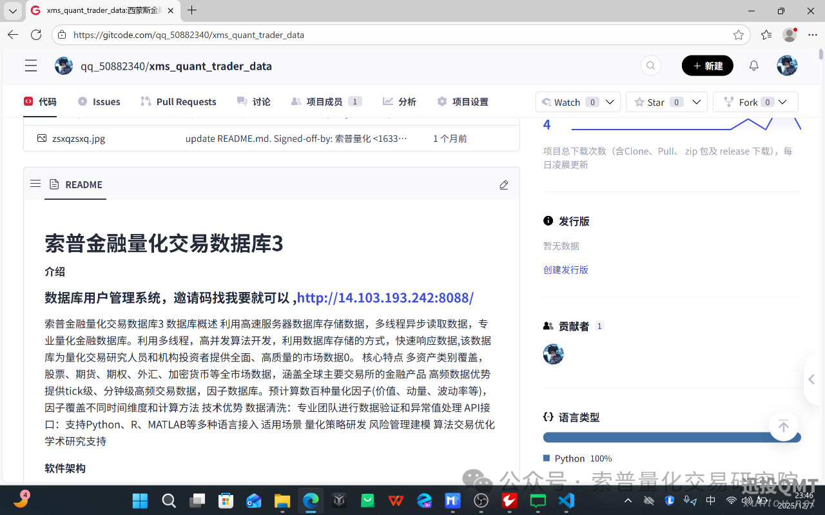Edit the README with the pencil icon
The image size is (825, 515).
[x=503, y=185]
